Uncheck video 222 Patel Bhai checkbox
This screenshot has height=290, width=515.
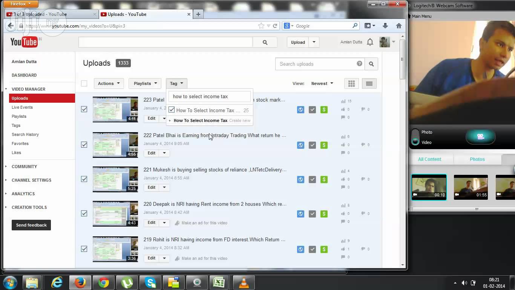[x=84, y=145]
